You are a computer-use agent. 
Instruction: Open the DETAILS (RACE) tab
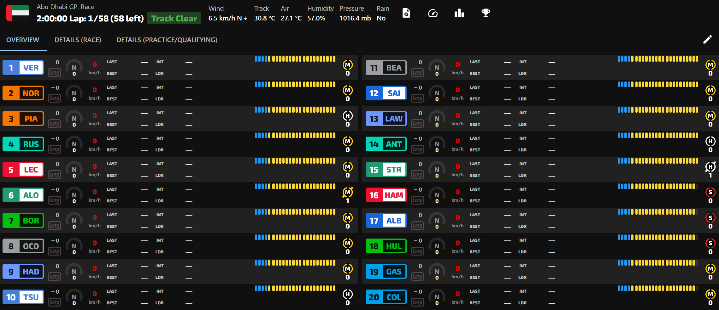pyautogui.click(x=78, y=40)
